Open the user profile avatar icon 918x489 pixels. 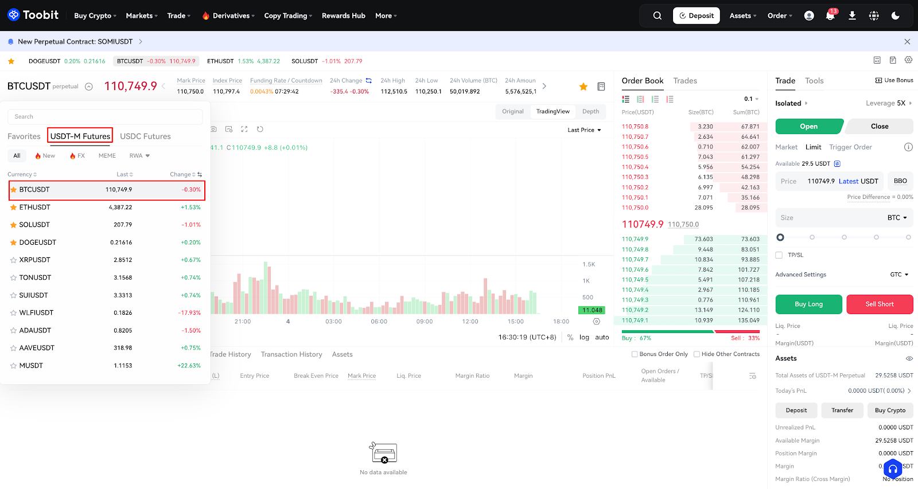[x=809, y=15]
